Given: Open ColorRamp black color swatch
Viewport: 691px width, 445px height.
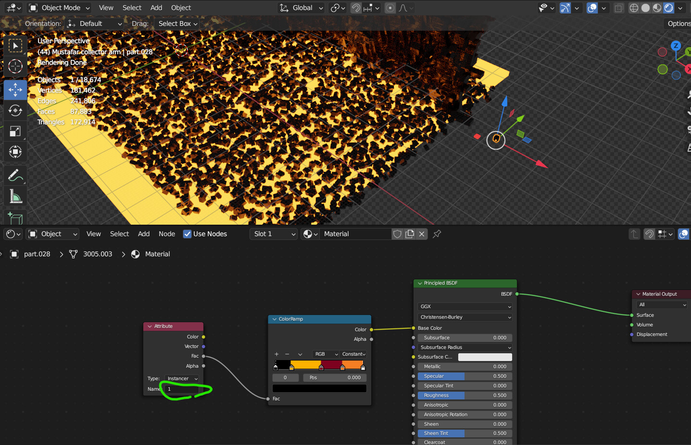Looking at the screenshot, I should click(319, 388).
